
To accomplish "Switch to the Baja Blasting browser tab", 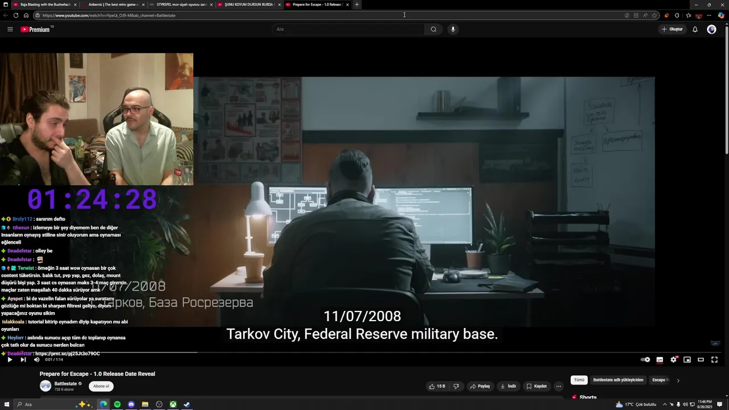I will 44,5.
